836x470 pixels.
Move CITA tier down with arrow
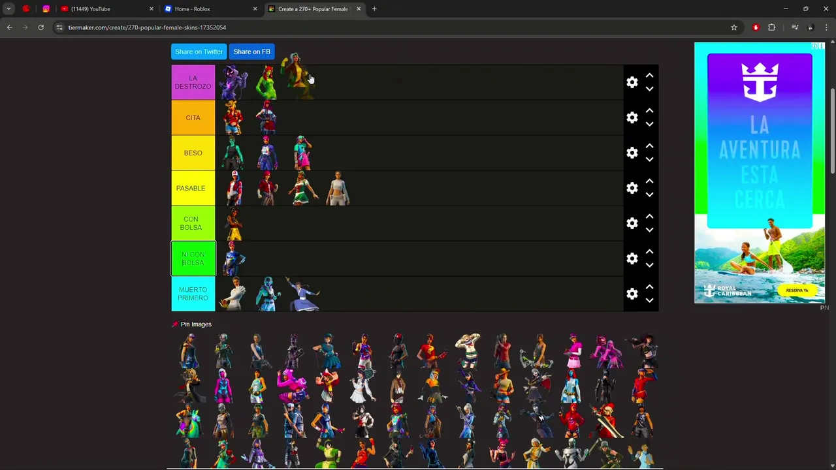[649, 124]
